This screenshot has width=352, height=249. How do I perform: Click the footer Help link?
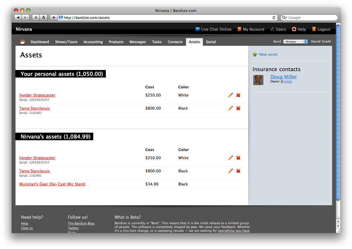[x=25, y=223]
